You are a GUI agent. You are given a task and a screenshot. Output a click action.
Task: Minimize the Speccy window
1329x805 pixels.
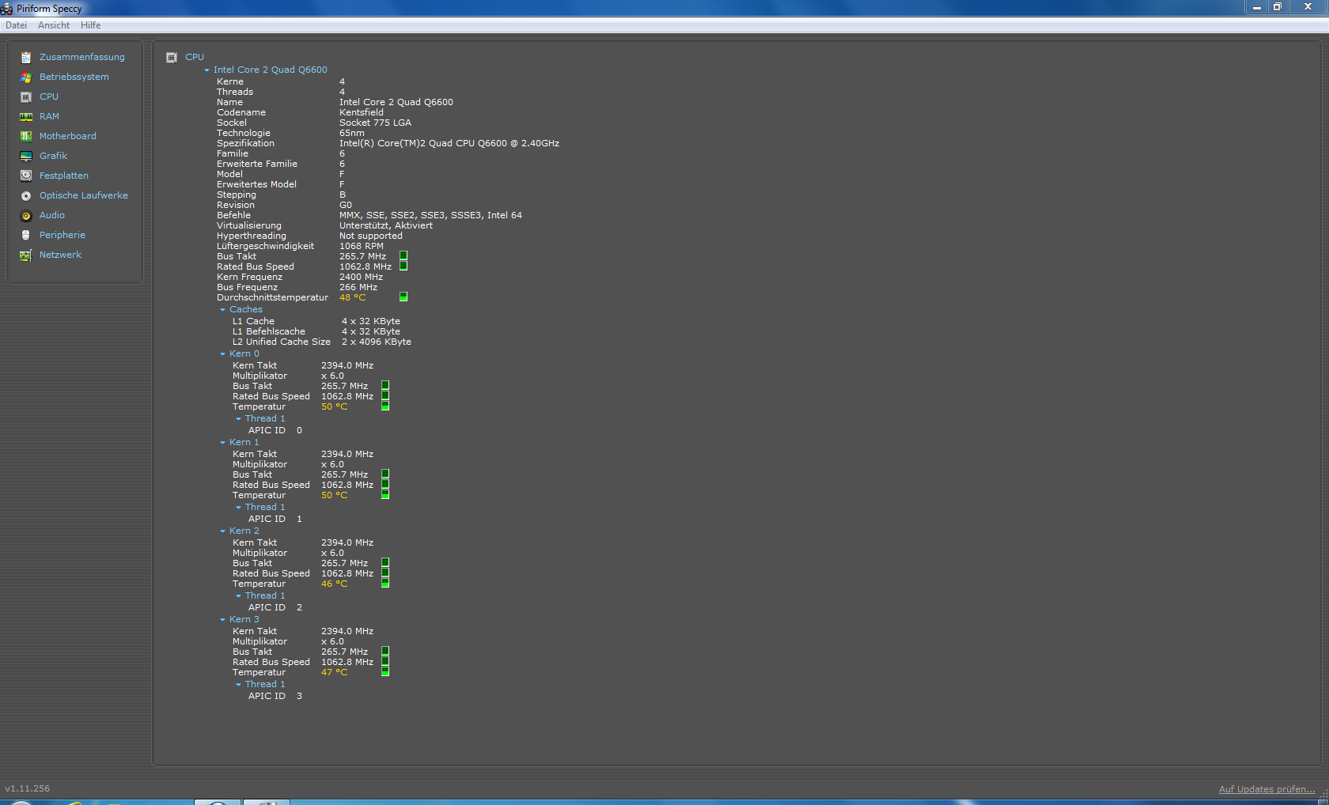(1256, 7)
